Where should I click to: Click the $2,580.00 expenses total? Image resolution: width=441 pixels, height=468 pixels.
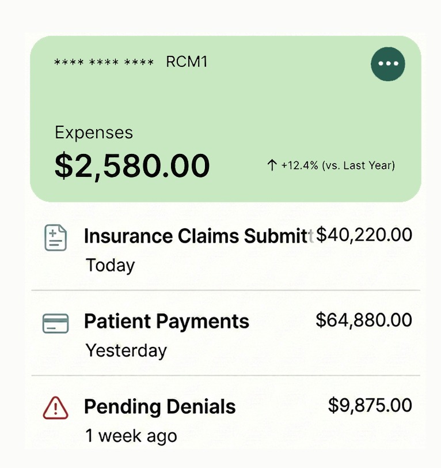pyautogui.click(x=132, y=165)
